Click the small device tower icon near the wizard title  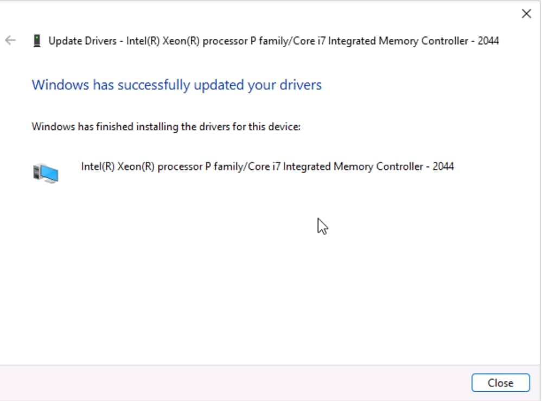37,39
